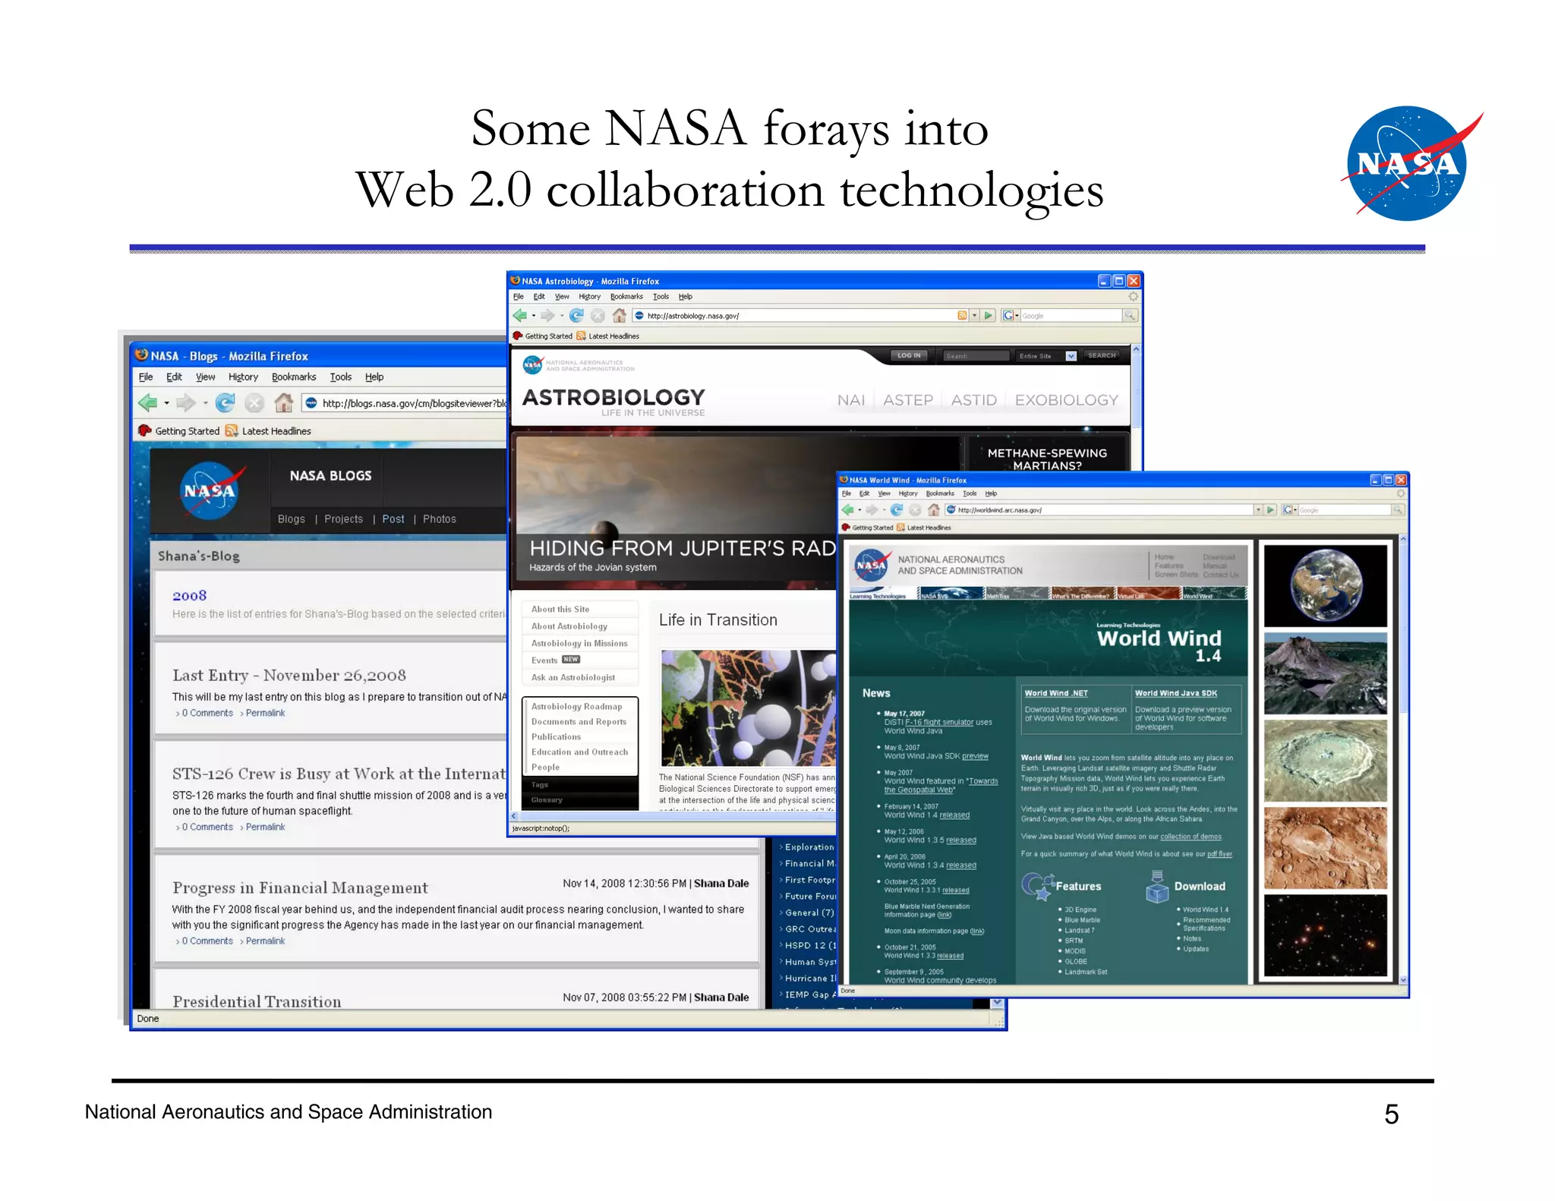The image size is (1555, 1201).
Task: Click Home icon in World Wind window
Action: (x=934, y=510)
